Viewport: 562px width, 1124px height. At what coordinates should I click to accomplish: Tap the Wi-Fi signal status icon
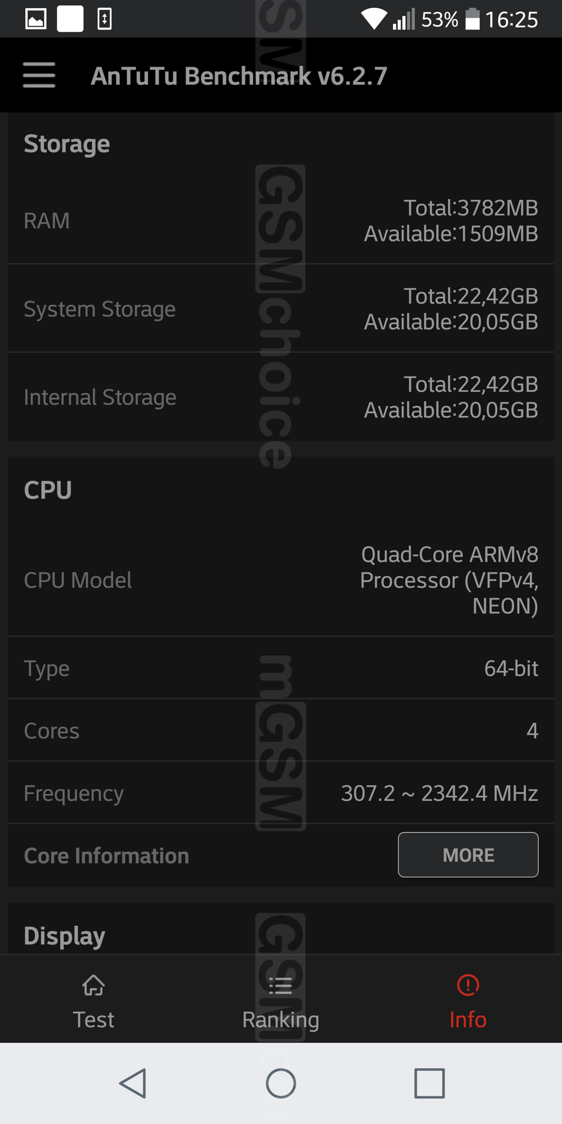pos(374,19)
